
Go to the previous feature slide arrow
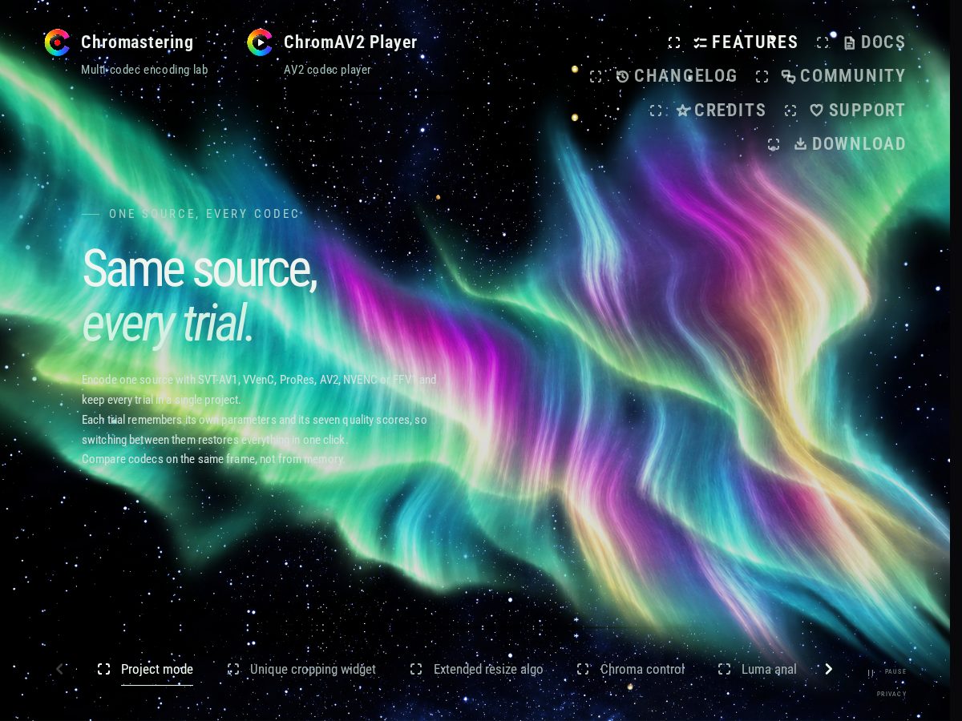point(59,669)
